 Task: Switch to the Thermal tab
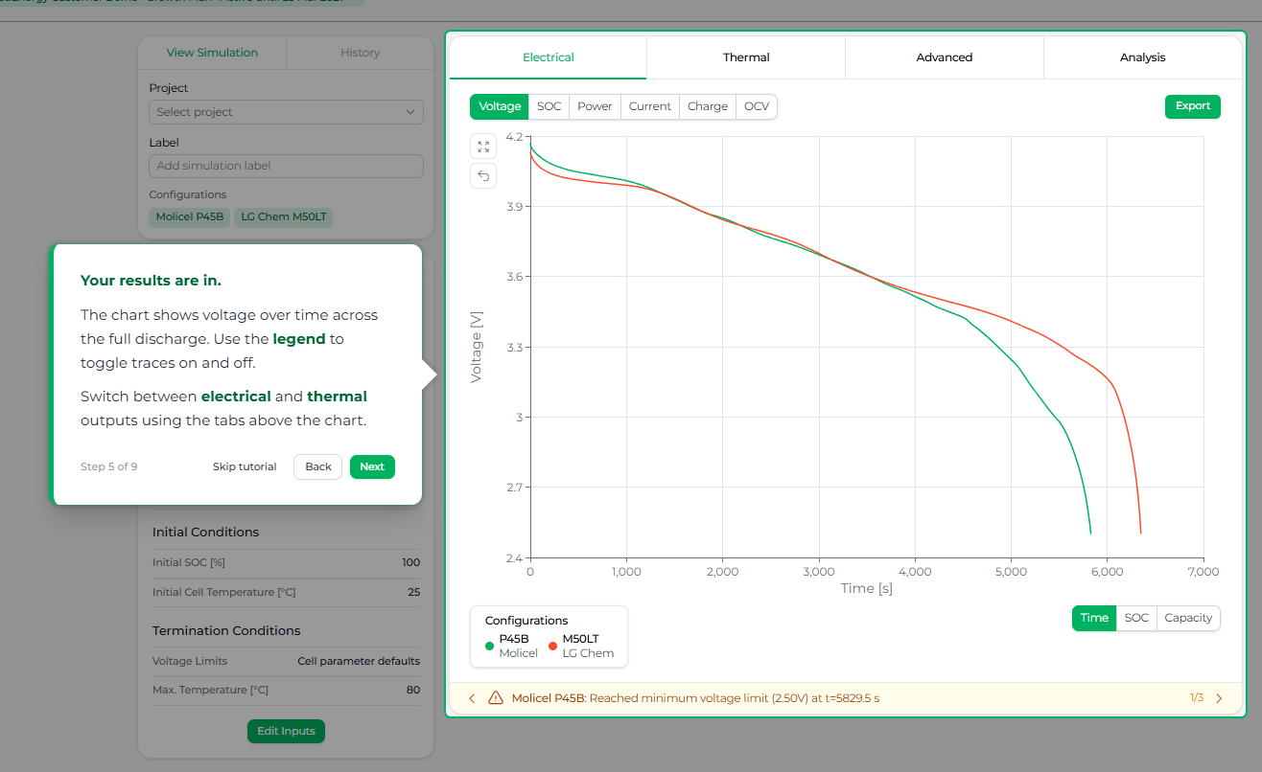[x=746, y=57]
